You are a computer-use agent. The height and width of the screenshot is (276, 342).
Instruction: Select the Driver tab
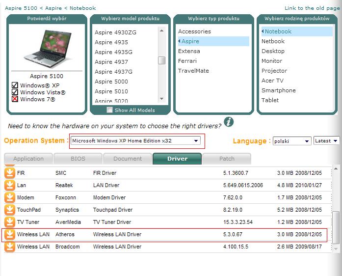[177, 159]
